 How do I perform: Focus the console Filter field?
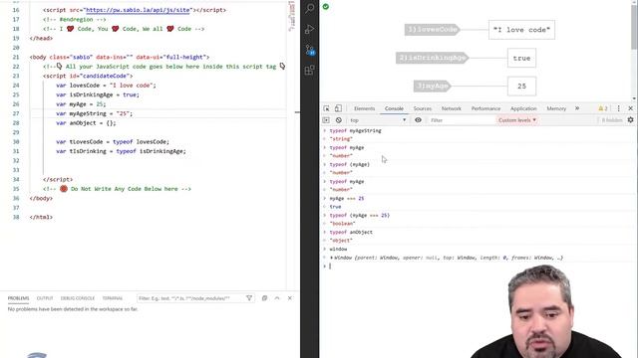tap(462, 120)
